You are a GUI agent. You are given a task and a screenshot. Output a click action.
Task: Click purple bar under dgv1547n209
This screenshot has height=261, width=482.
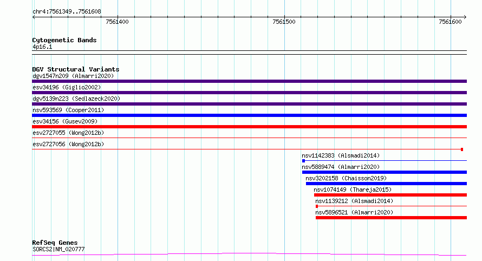pos(249,81)
